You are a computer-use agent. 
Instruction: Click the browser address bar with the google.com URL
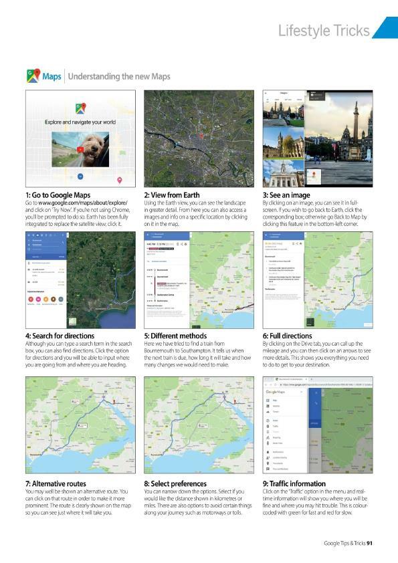click(325, 384)
